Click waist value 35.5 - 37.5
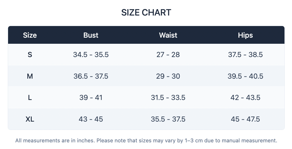Image resolution: width=292 pixels, height=149 pixels. coord(168,119)
